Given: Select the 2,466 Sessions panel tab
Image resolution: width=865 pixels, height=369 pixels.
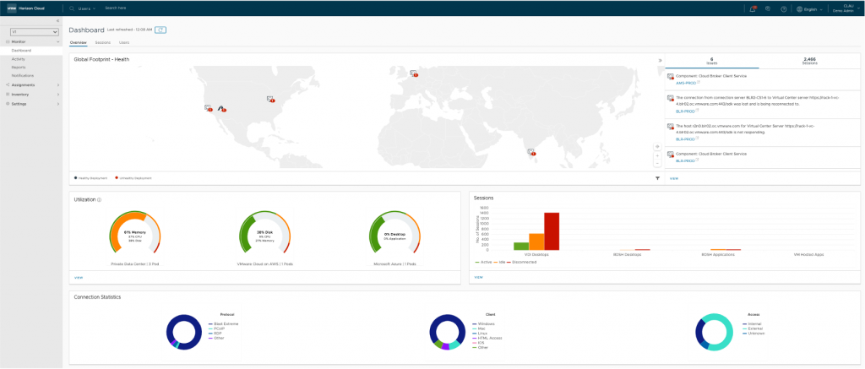Looking at the screenshot, I should [x=809, y=61].
